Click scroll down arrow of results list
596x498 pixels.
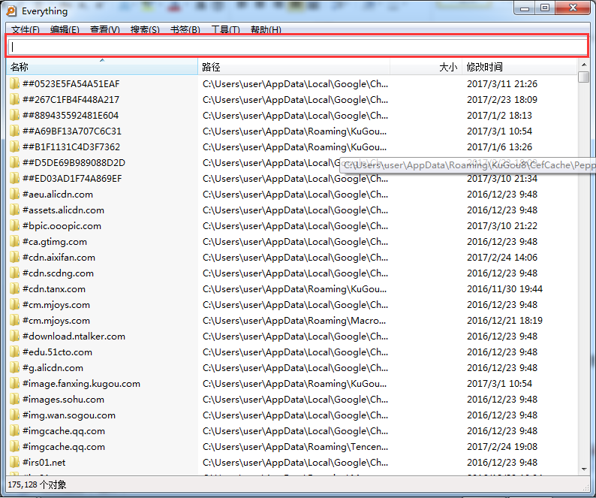[583, 469]
